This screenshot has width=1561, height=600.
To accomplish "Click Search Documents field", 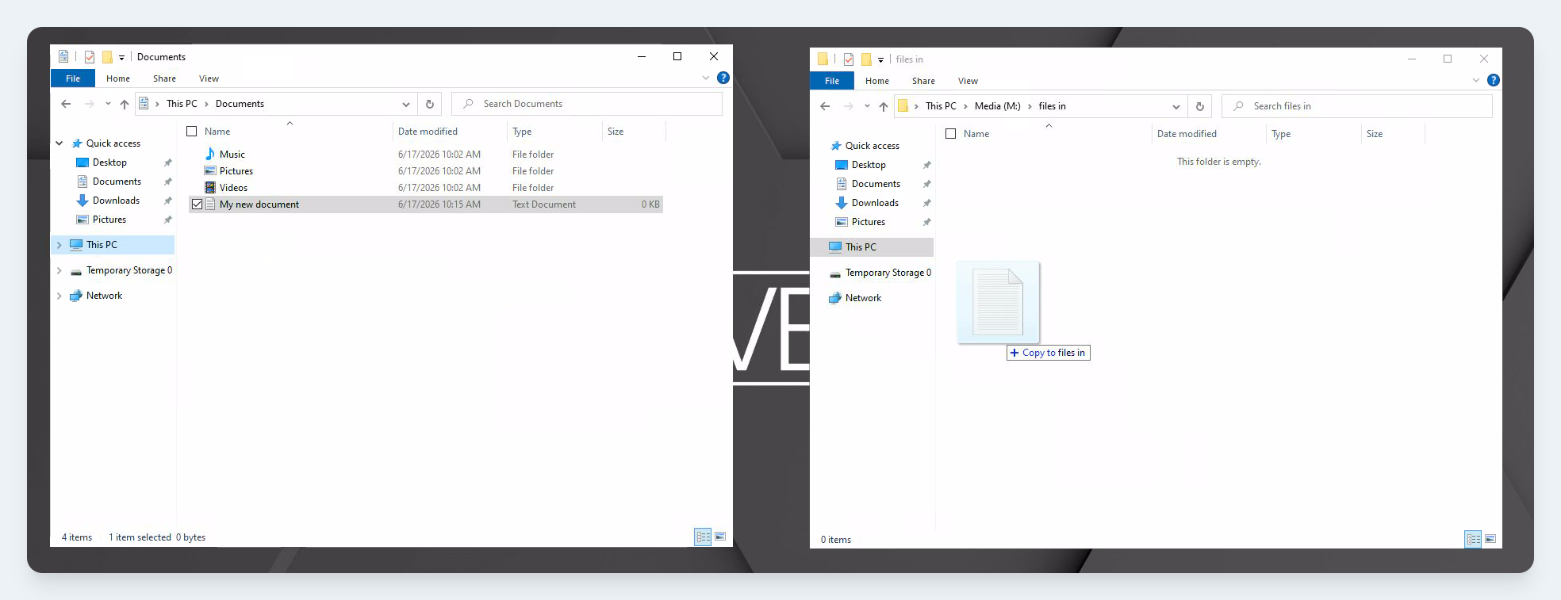I will (x=587, y=104).
